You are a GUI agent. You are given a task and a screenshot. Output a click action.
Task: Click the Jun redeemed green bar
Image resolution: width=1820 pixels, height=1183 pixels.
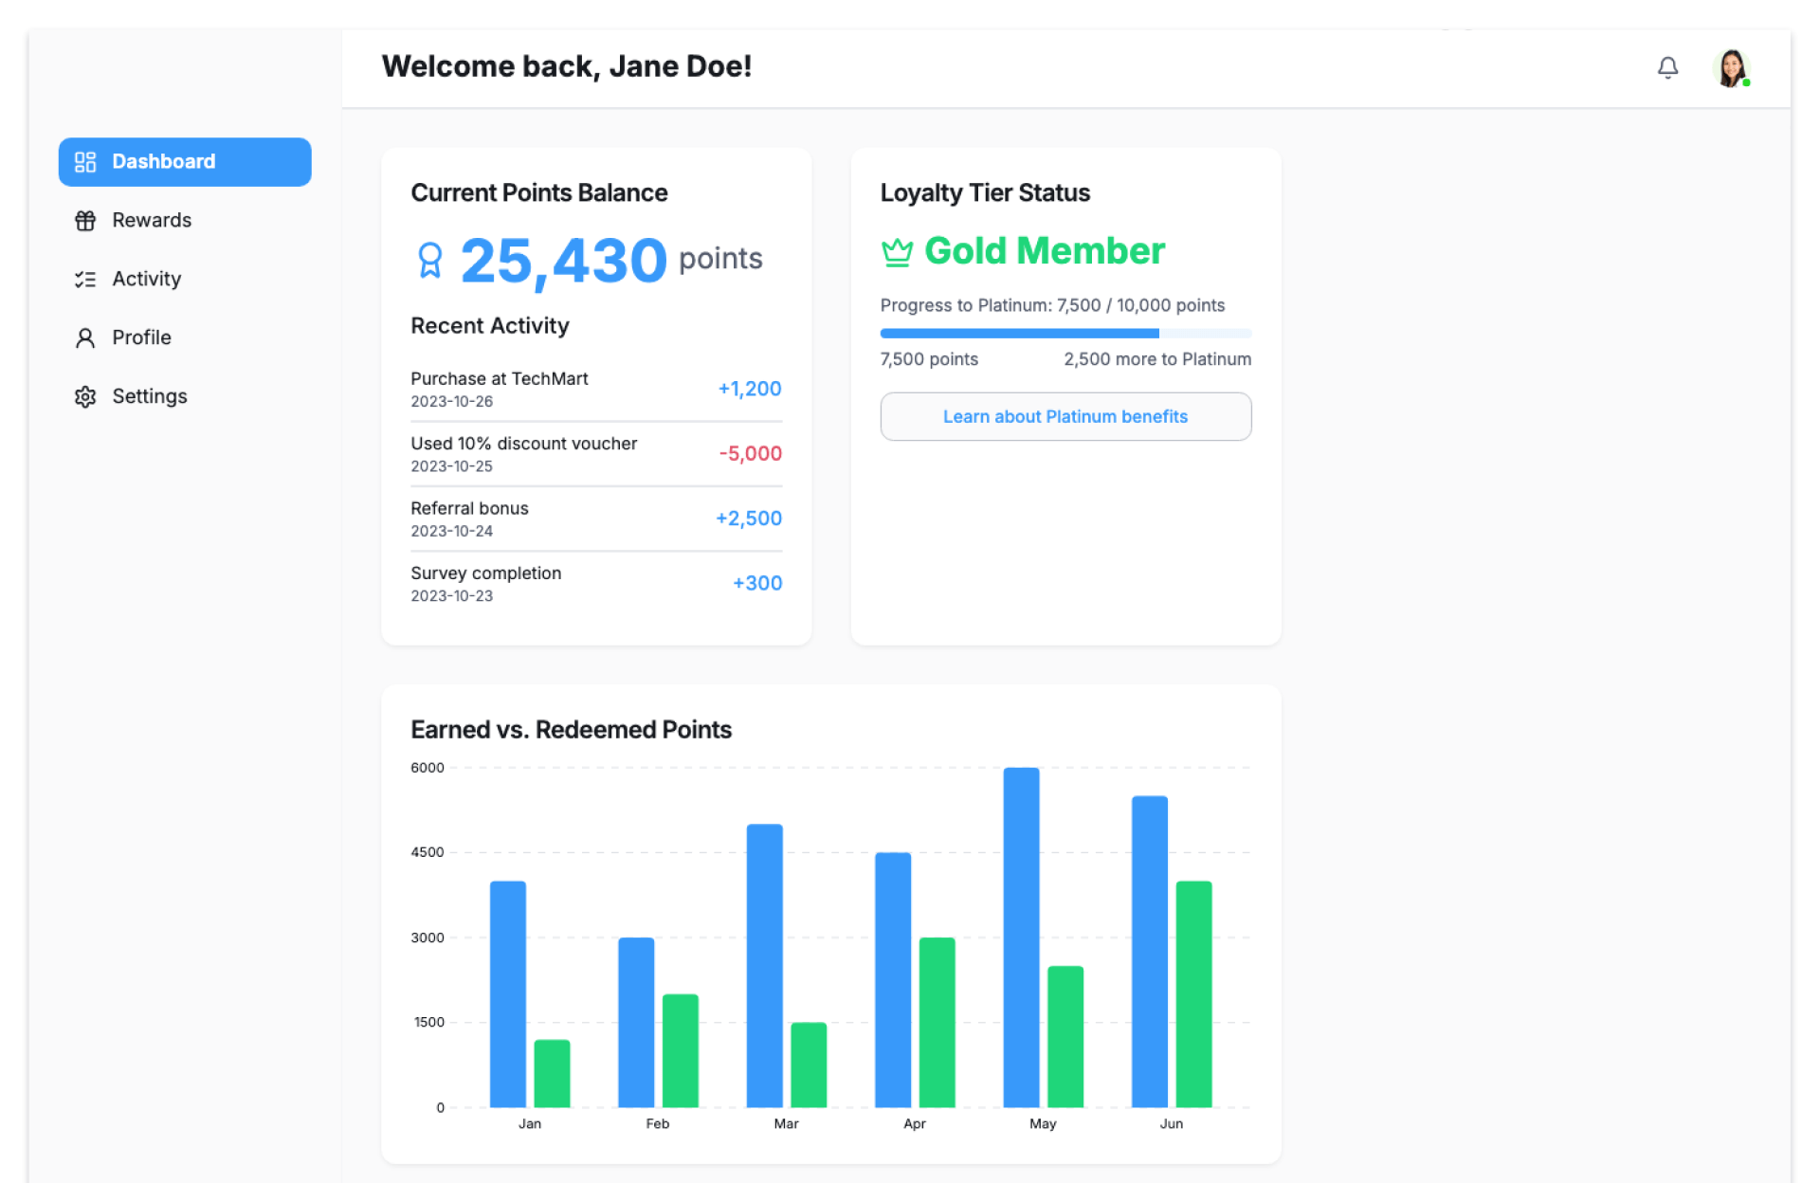(x=1193, y=995)
